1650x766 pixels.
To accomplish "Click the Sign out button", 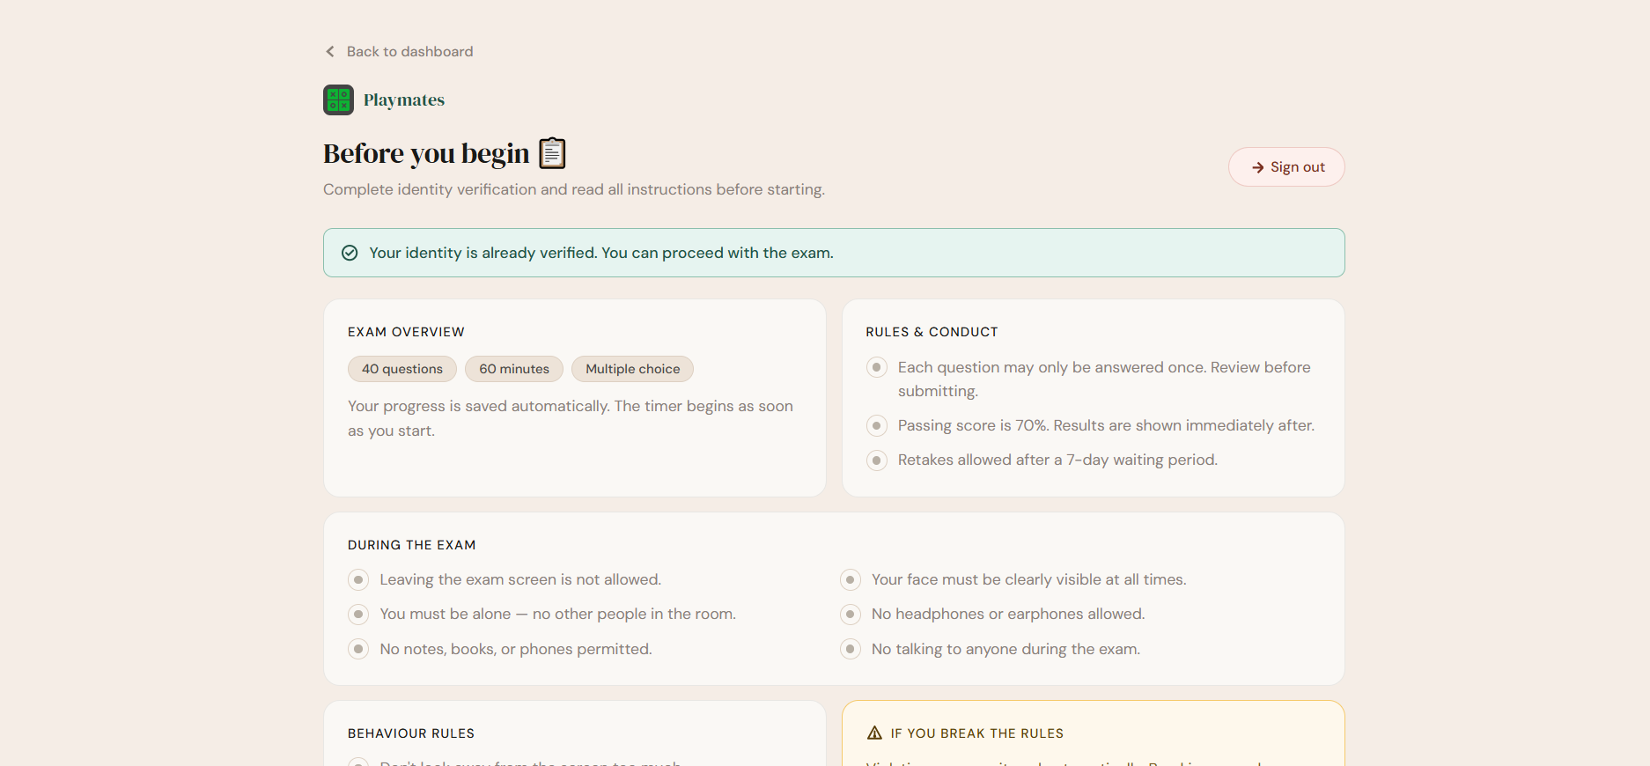I will (1286, 166).
